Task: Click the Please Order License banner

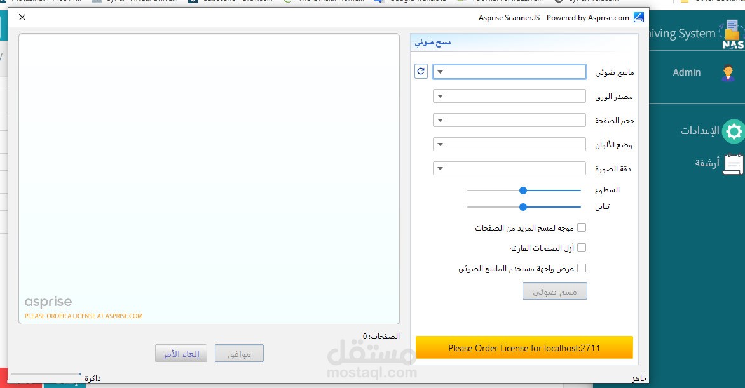Action: point(524,348)
